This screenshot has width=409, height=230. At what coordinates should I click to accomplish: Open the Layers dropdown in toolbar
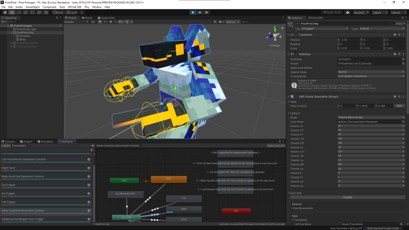pos(380,12)
